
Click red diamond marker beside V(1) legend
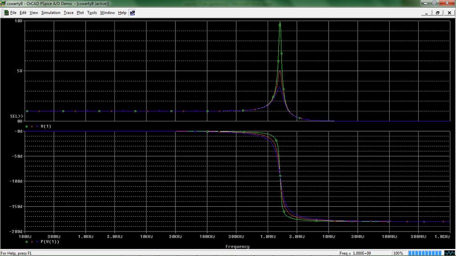[x=32, y=127]
